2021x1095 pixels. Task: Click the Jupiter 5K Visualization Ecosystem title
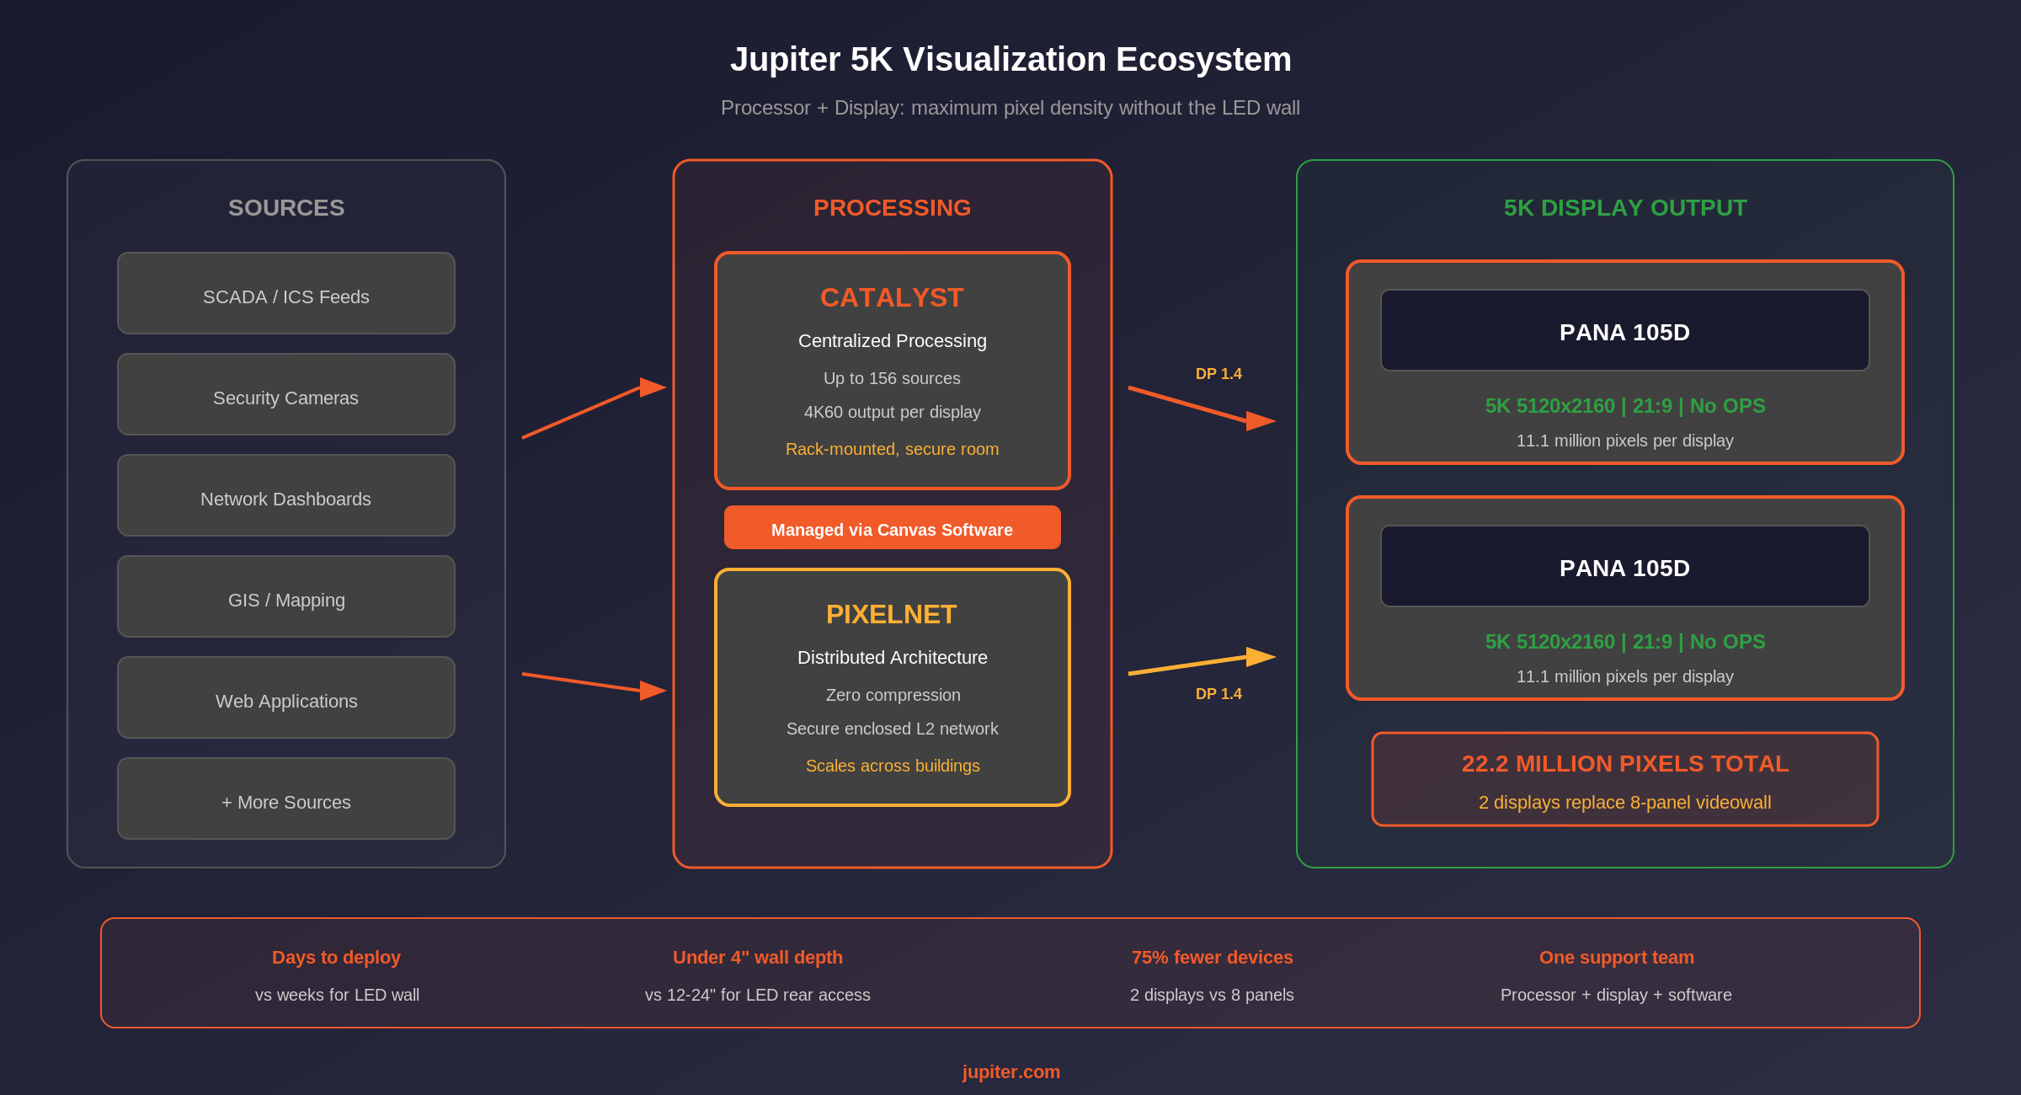1010,60
